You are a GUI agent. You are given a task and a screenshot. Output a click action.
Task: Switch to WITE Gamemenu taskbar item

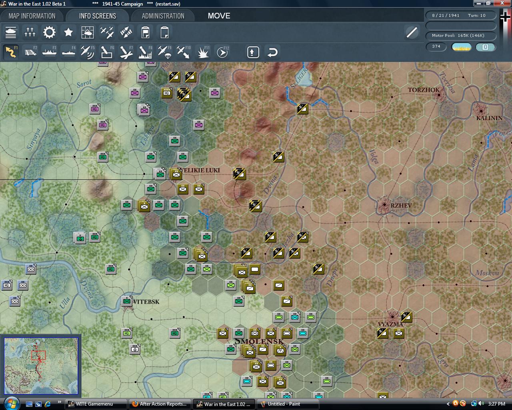coord(96,404)
